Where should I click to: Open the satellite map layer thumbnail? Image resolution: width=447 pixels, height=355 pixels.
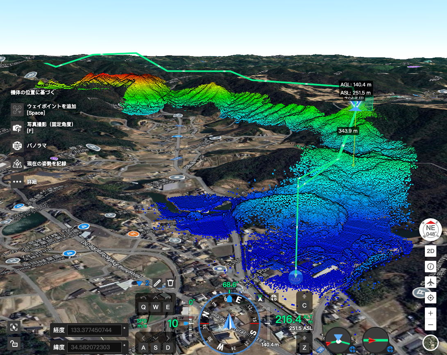[x=431, y=343]
